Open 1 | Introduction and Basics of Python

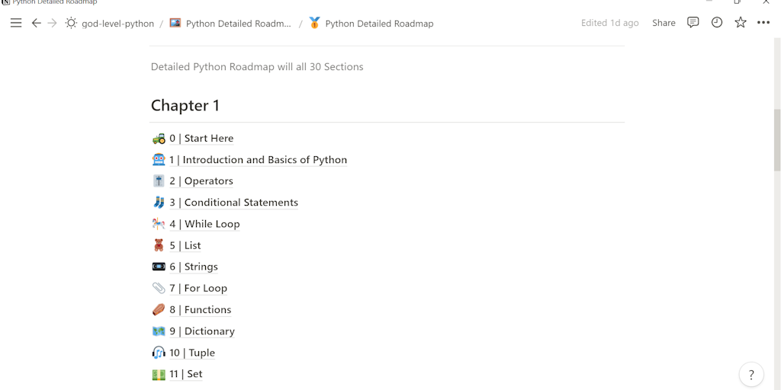coord(258,160)
